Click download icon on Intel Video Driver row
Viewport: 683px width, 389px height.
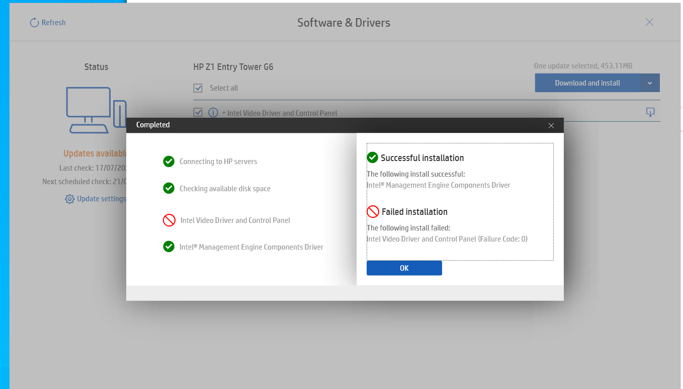pos(650,112)
